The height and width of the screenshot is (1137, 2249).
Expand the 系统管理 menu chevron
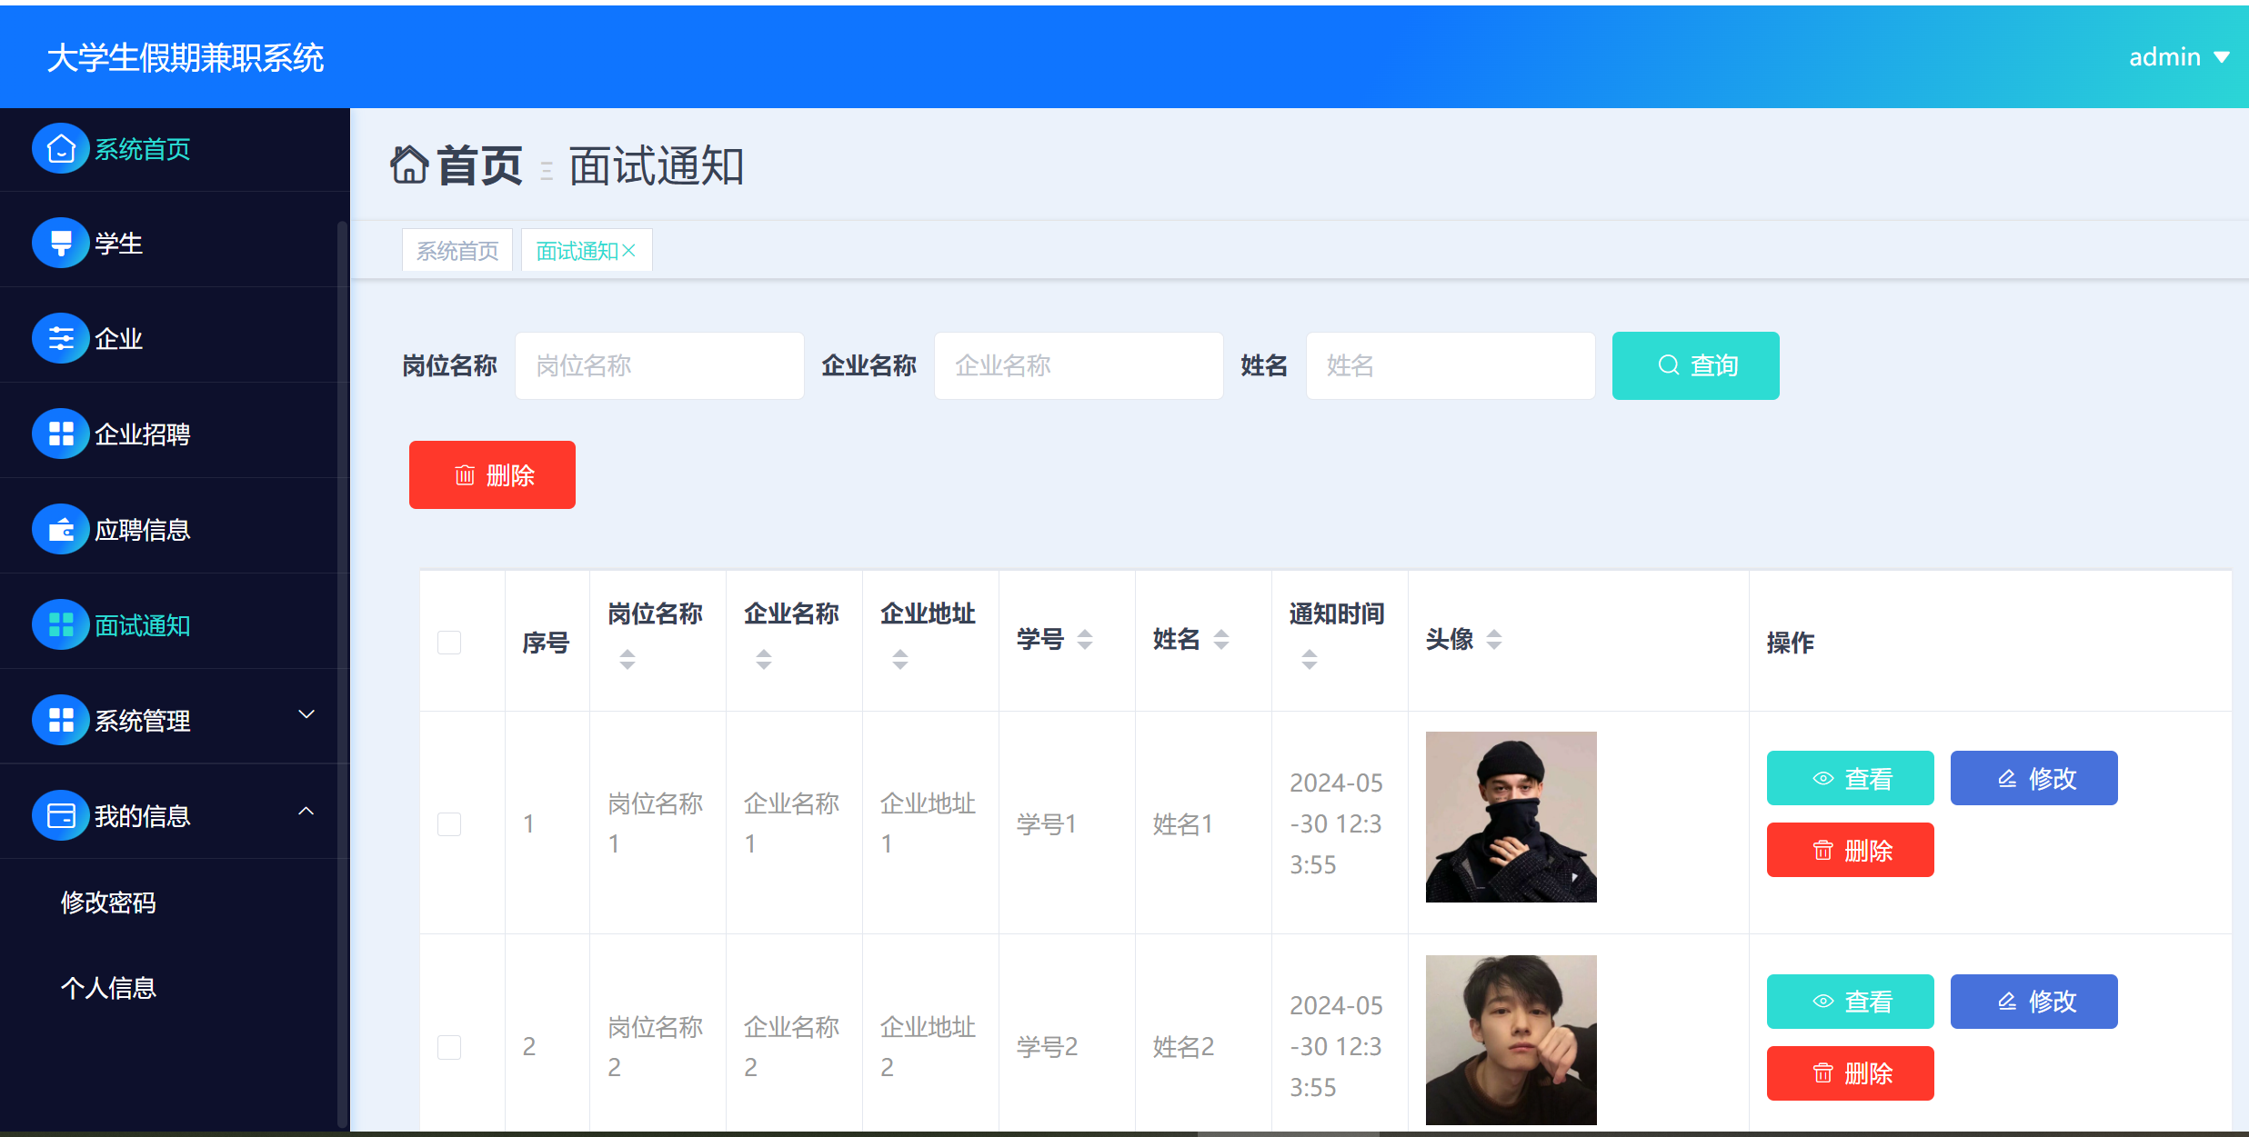pos(306,715)
